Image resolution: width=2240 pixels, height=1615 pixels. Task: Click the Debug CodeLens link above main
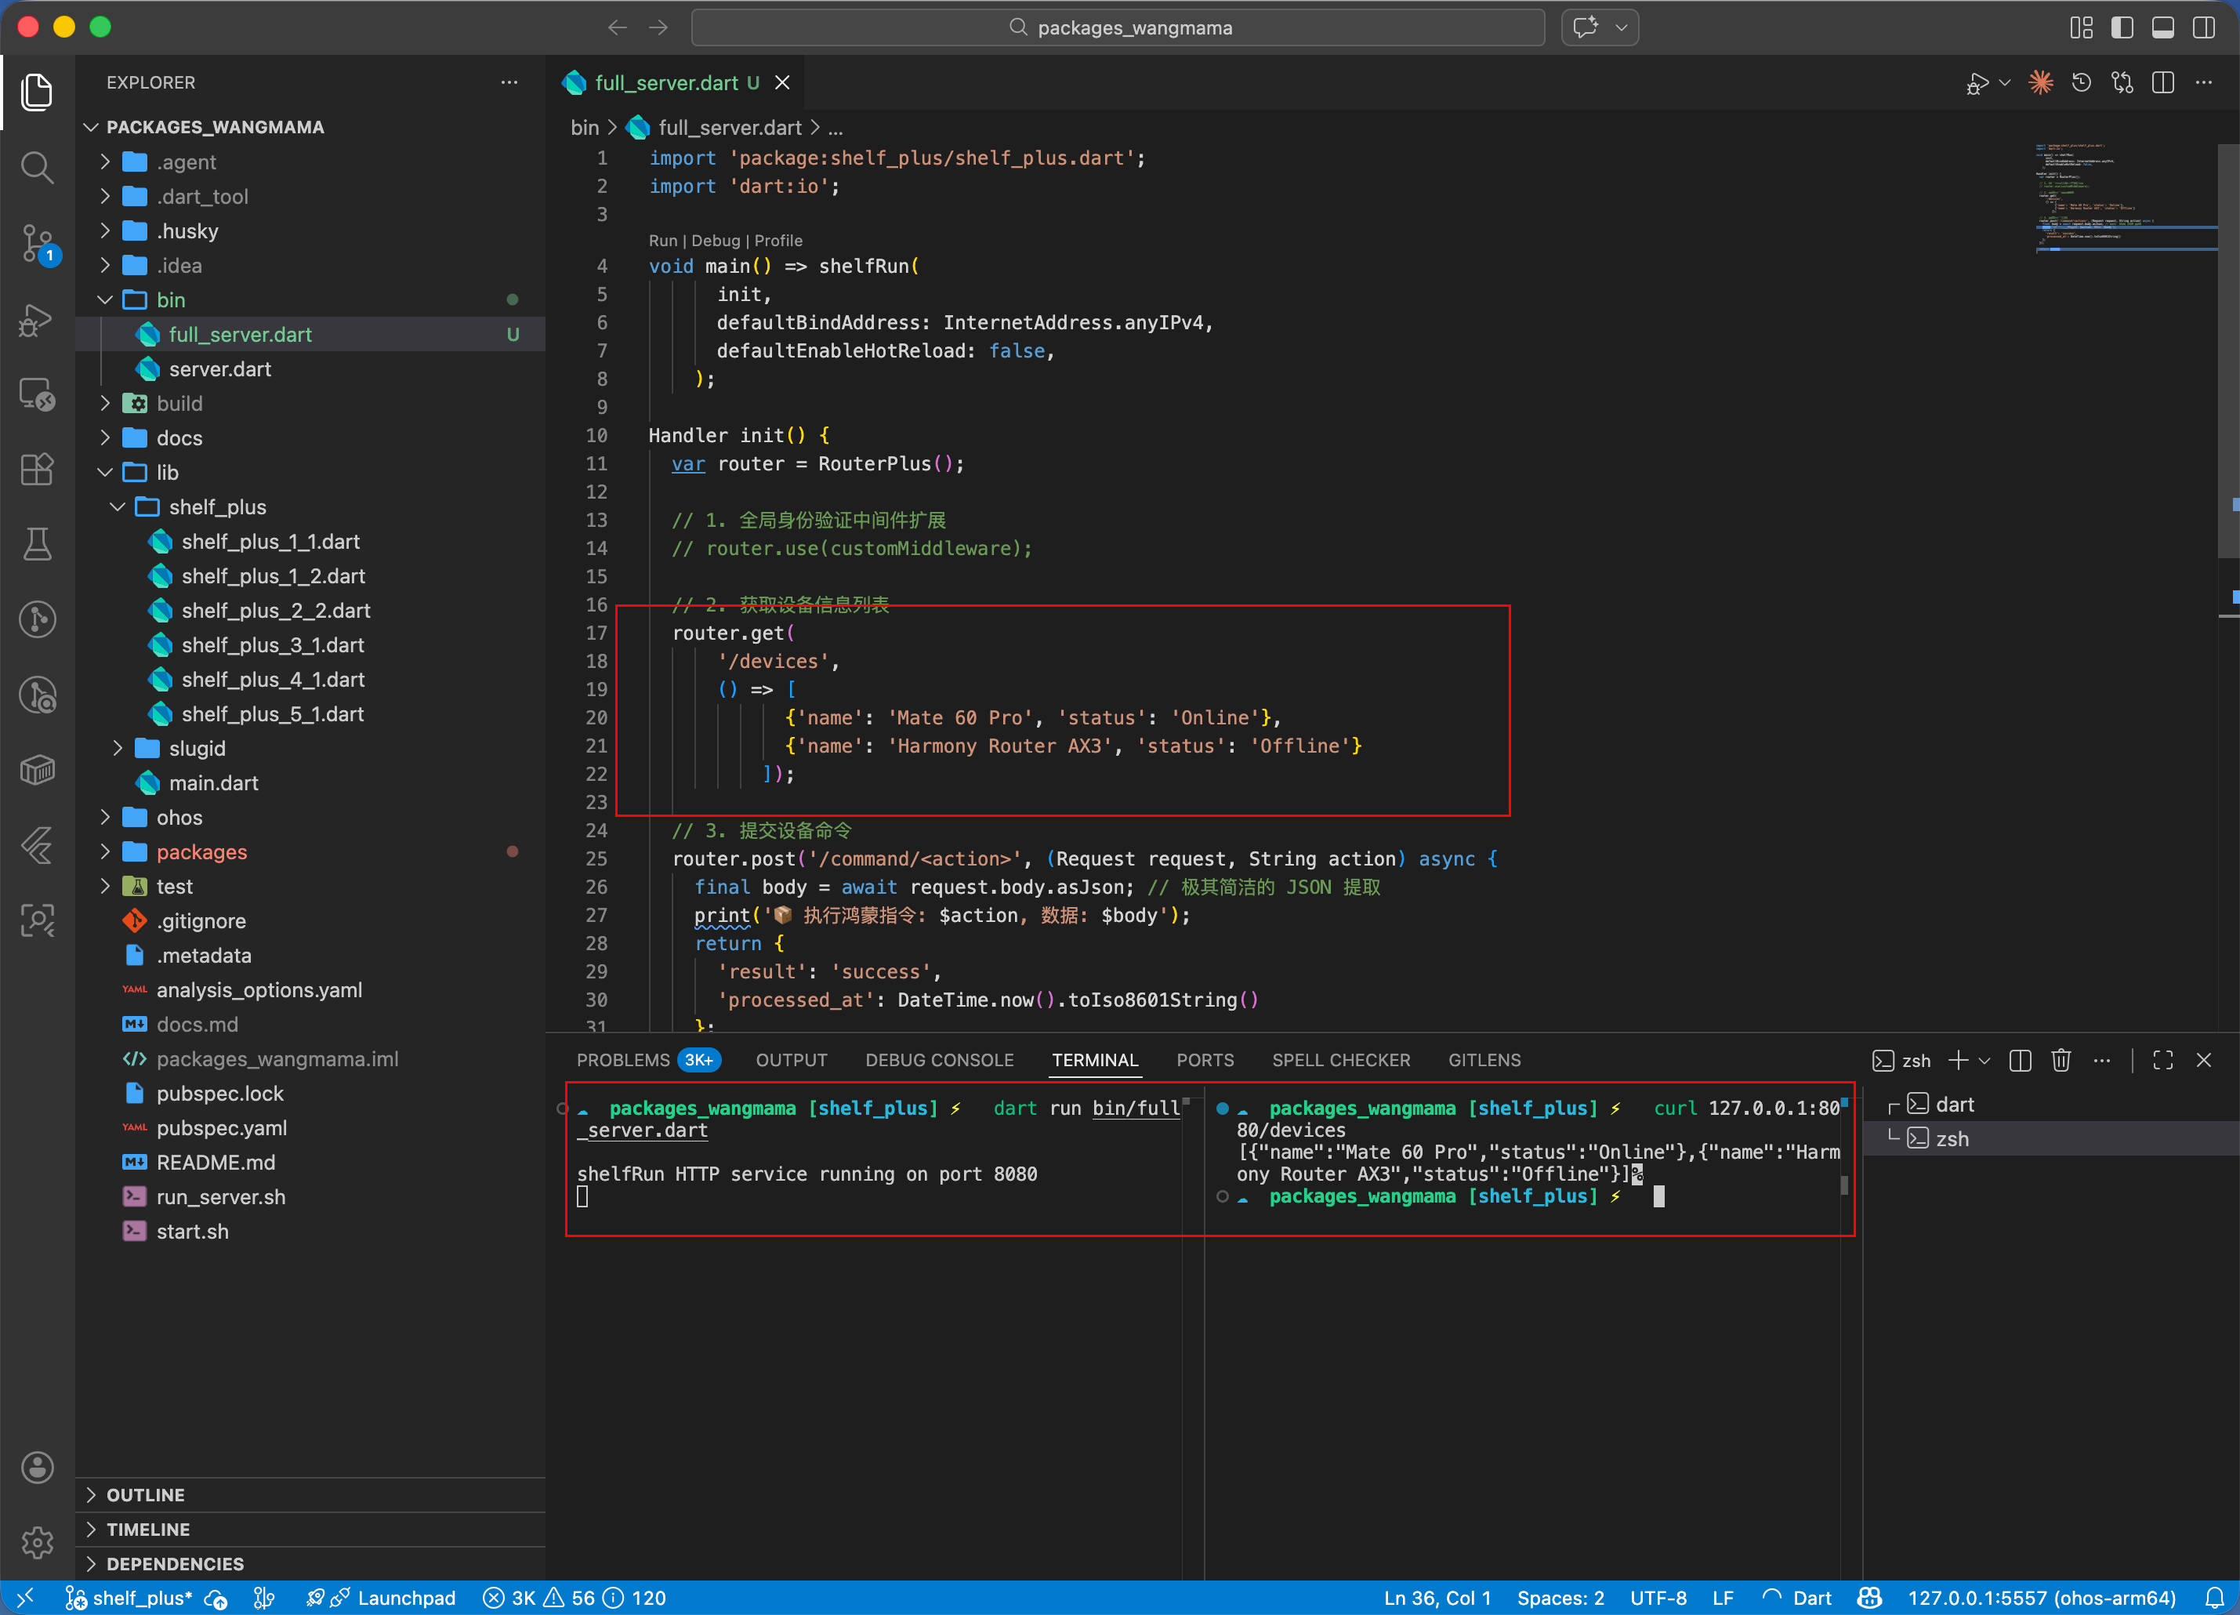[x=715, y=241]
